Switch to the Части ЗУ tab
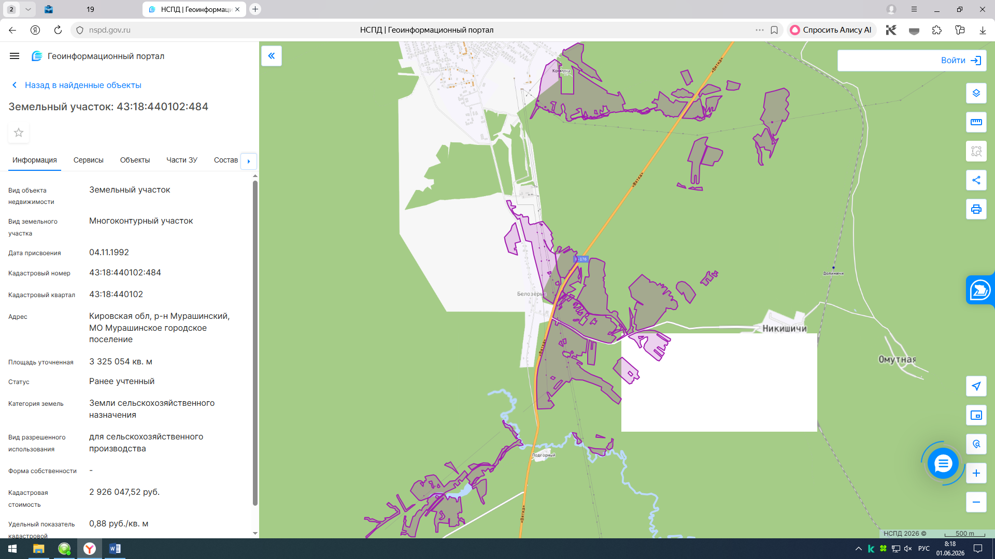Screen dimensions: 995x559 [x=182, y=160]
